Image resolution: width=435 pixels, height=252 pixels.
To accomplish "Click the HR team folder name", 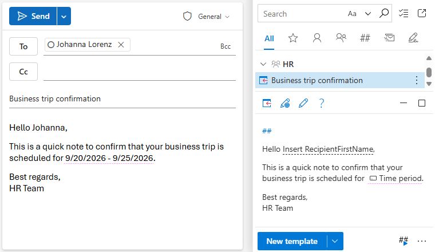I will point(288,64).
